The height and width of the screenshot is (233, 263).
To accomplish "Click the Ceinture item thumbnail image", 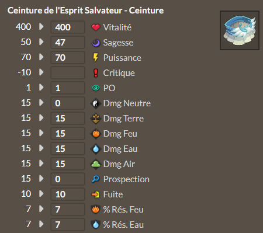I will click(x=240, y=30).
